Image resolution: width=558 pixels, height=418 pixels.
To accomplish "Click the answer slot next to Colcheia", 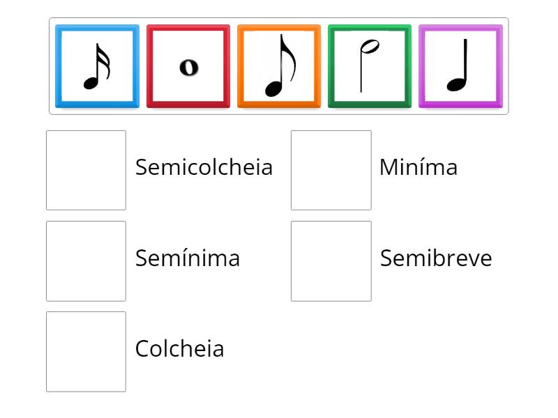I will 86,349.
